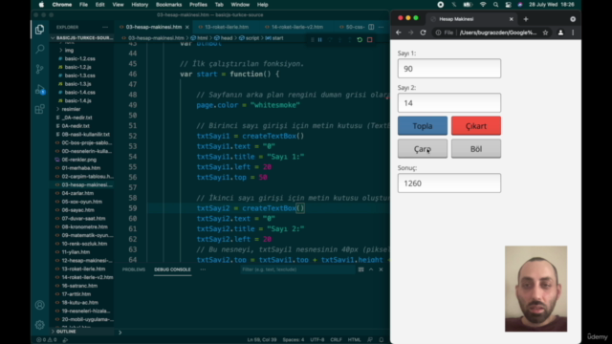Collapse the BASICJS-TURKCE-SOURCE root folder
612x344 pixels.
(x=82, y=38)
